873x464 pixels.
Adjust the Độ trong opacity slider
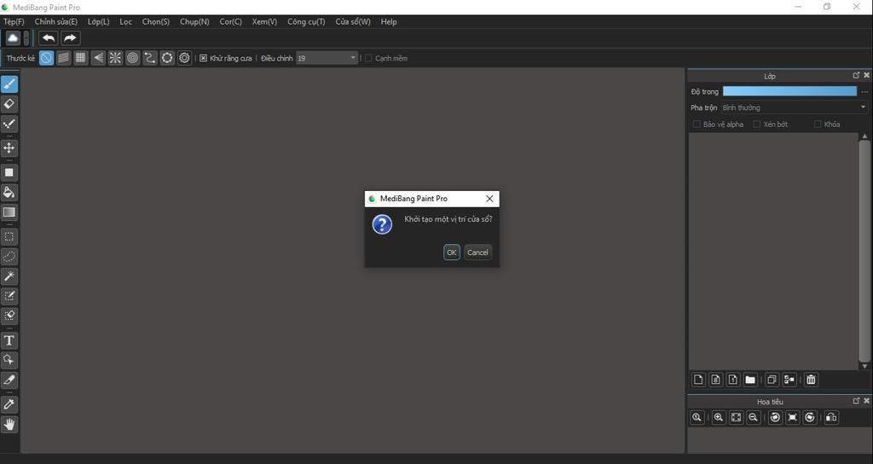(x=789, y=91)
